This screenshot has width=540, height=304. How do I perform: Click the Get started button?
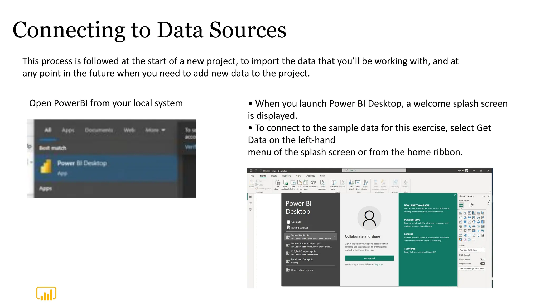point(369,258)
